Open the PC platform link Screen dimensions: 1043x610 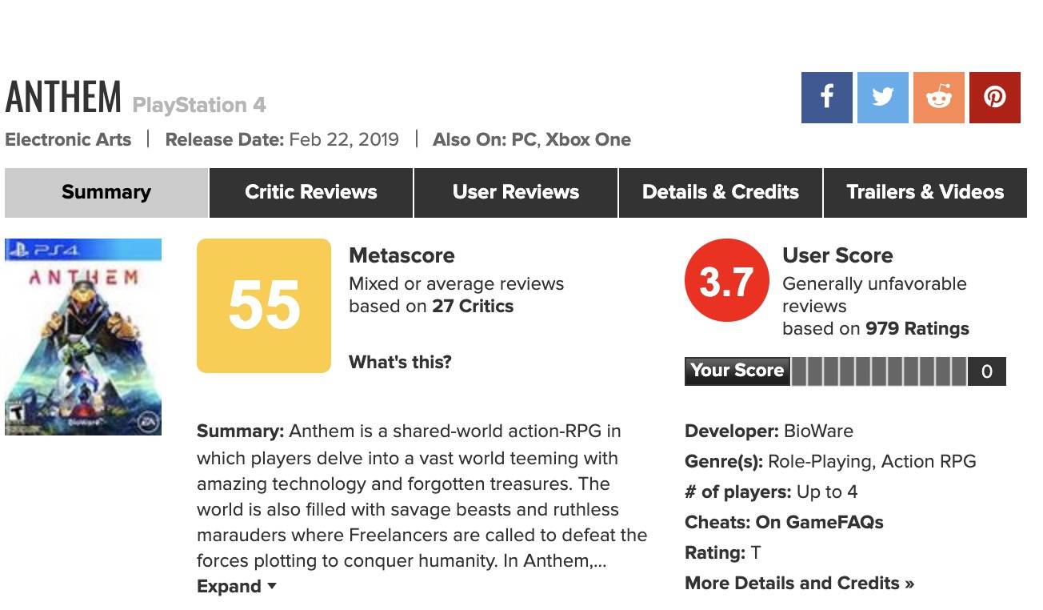coord(523,139)
